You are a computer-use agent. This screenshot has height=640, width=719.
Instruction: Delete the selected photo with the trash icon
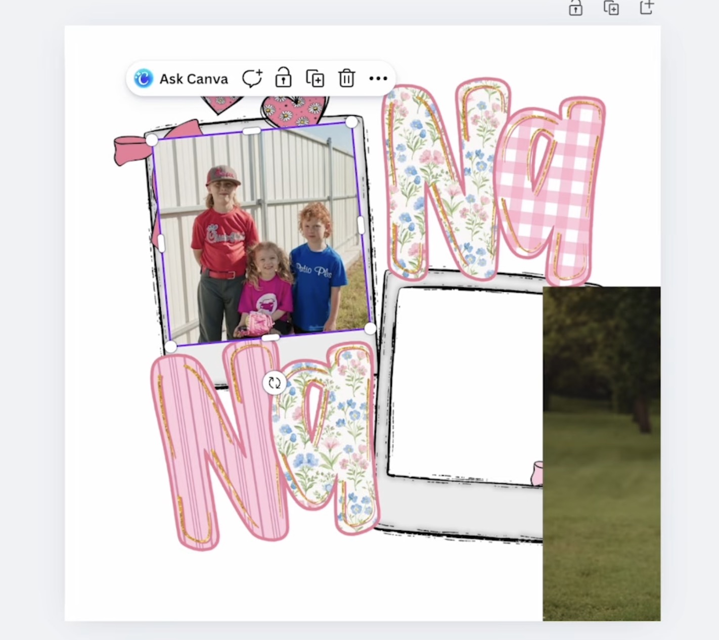[346, 78]
